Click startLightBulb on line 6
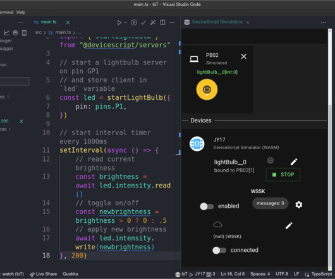Viewport: 335px width, 279px height. click(135, 98)
